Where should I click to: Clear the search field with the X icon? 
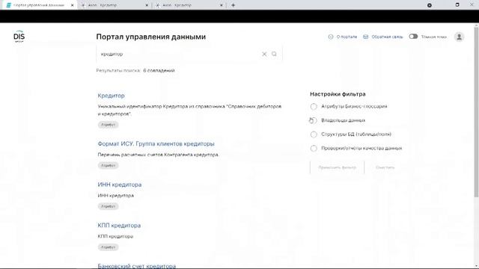pos(264,54)
